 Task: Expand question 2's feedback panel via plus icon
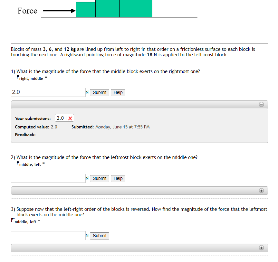tap(261, 190)
